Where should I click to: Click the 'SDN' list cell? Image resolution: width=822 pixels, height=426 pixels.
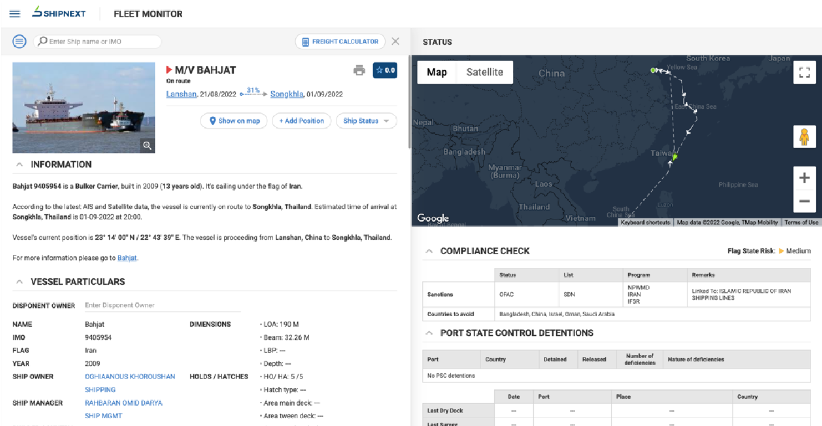click(x=591, y=294)
